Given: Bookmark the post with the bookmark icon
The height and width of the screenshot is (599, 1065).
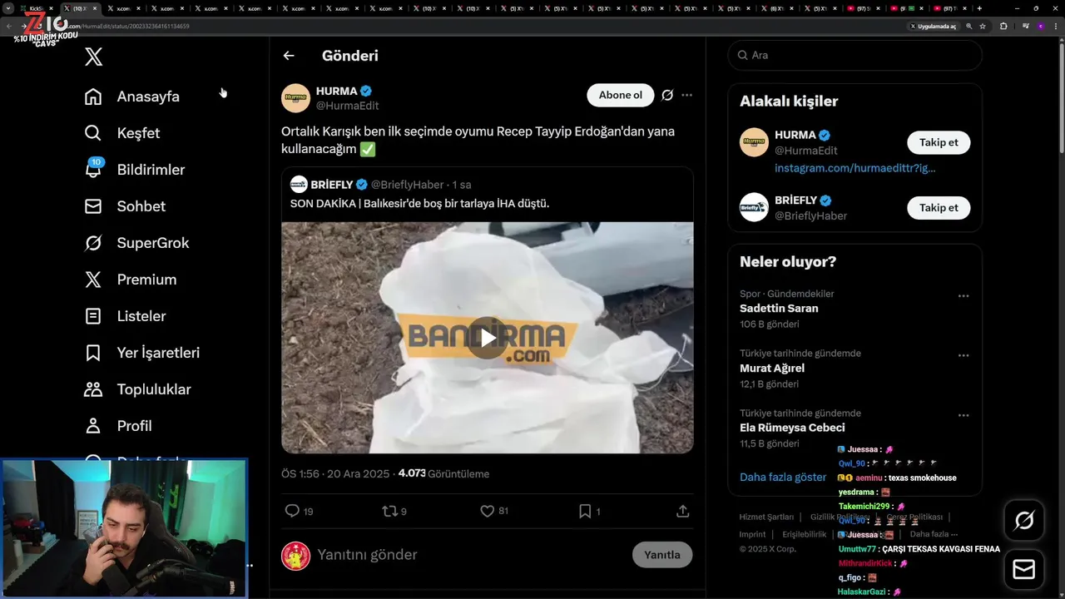Looking at the screenshot, I should [585, 511].
